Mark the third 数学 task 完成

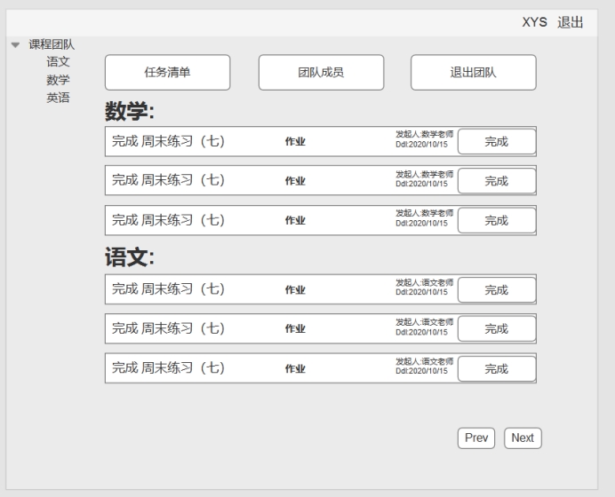click(x=497, y=220)
